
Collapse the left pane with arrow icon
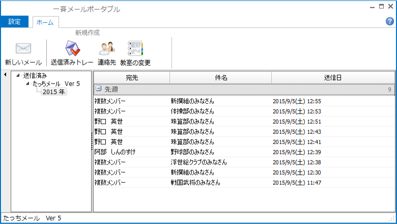tap(5, 75)
